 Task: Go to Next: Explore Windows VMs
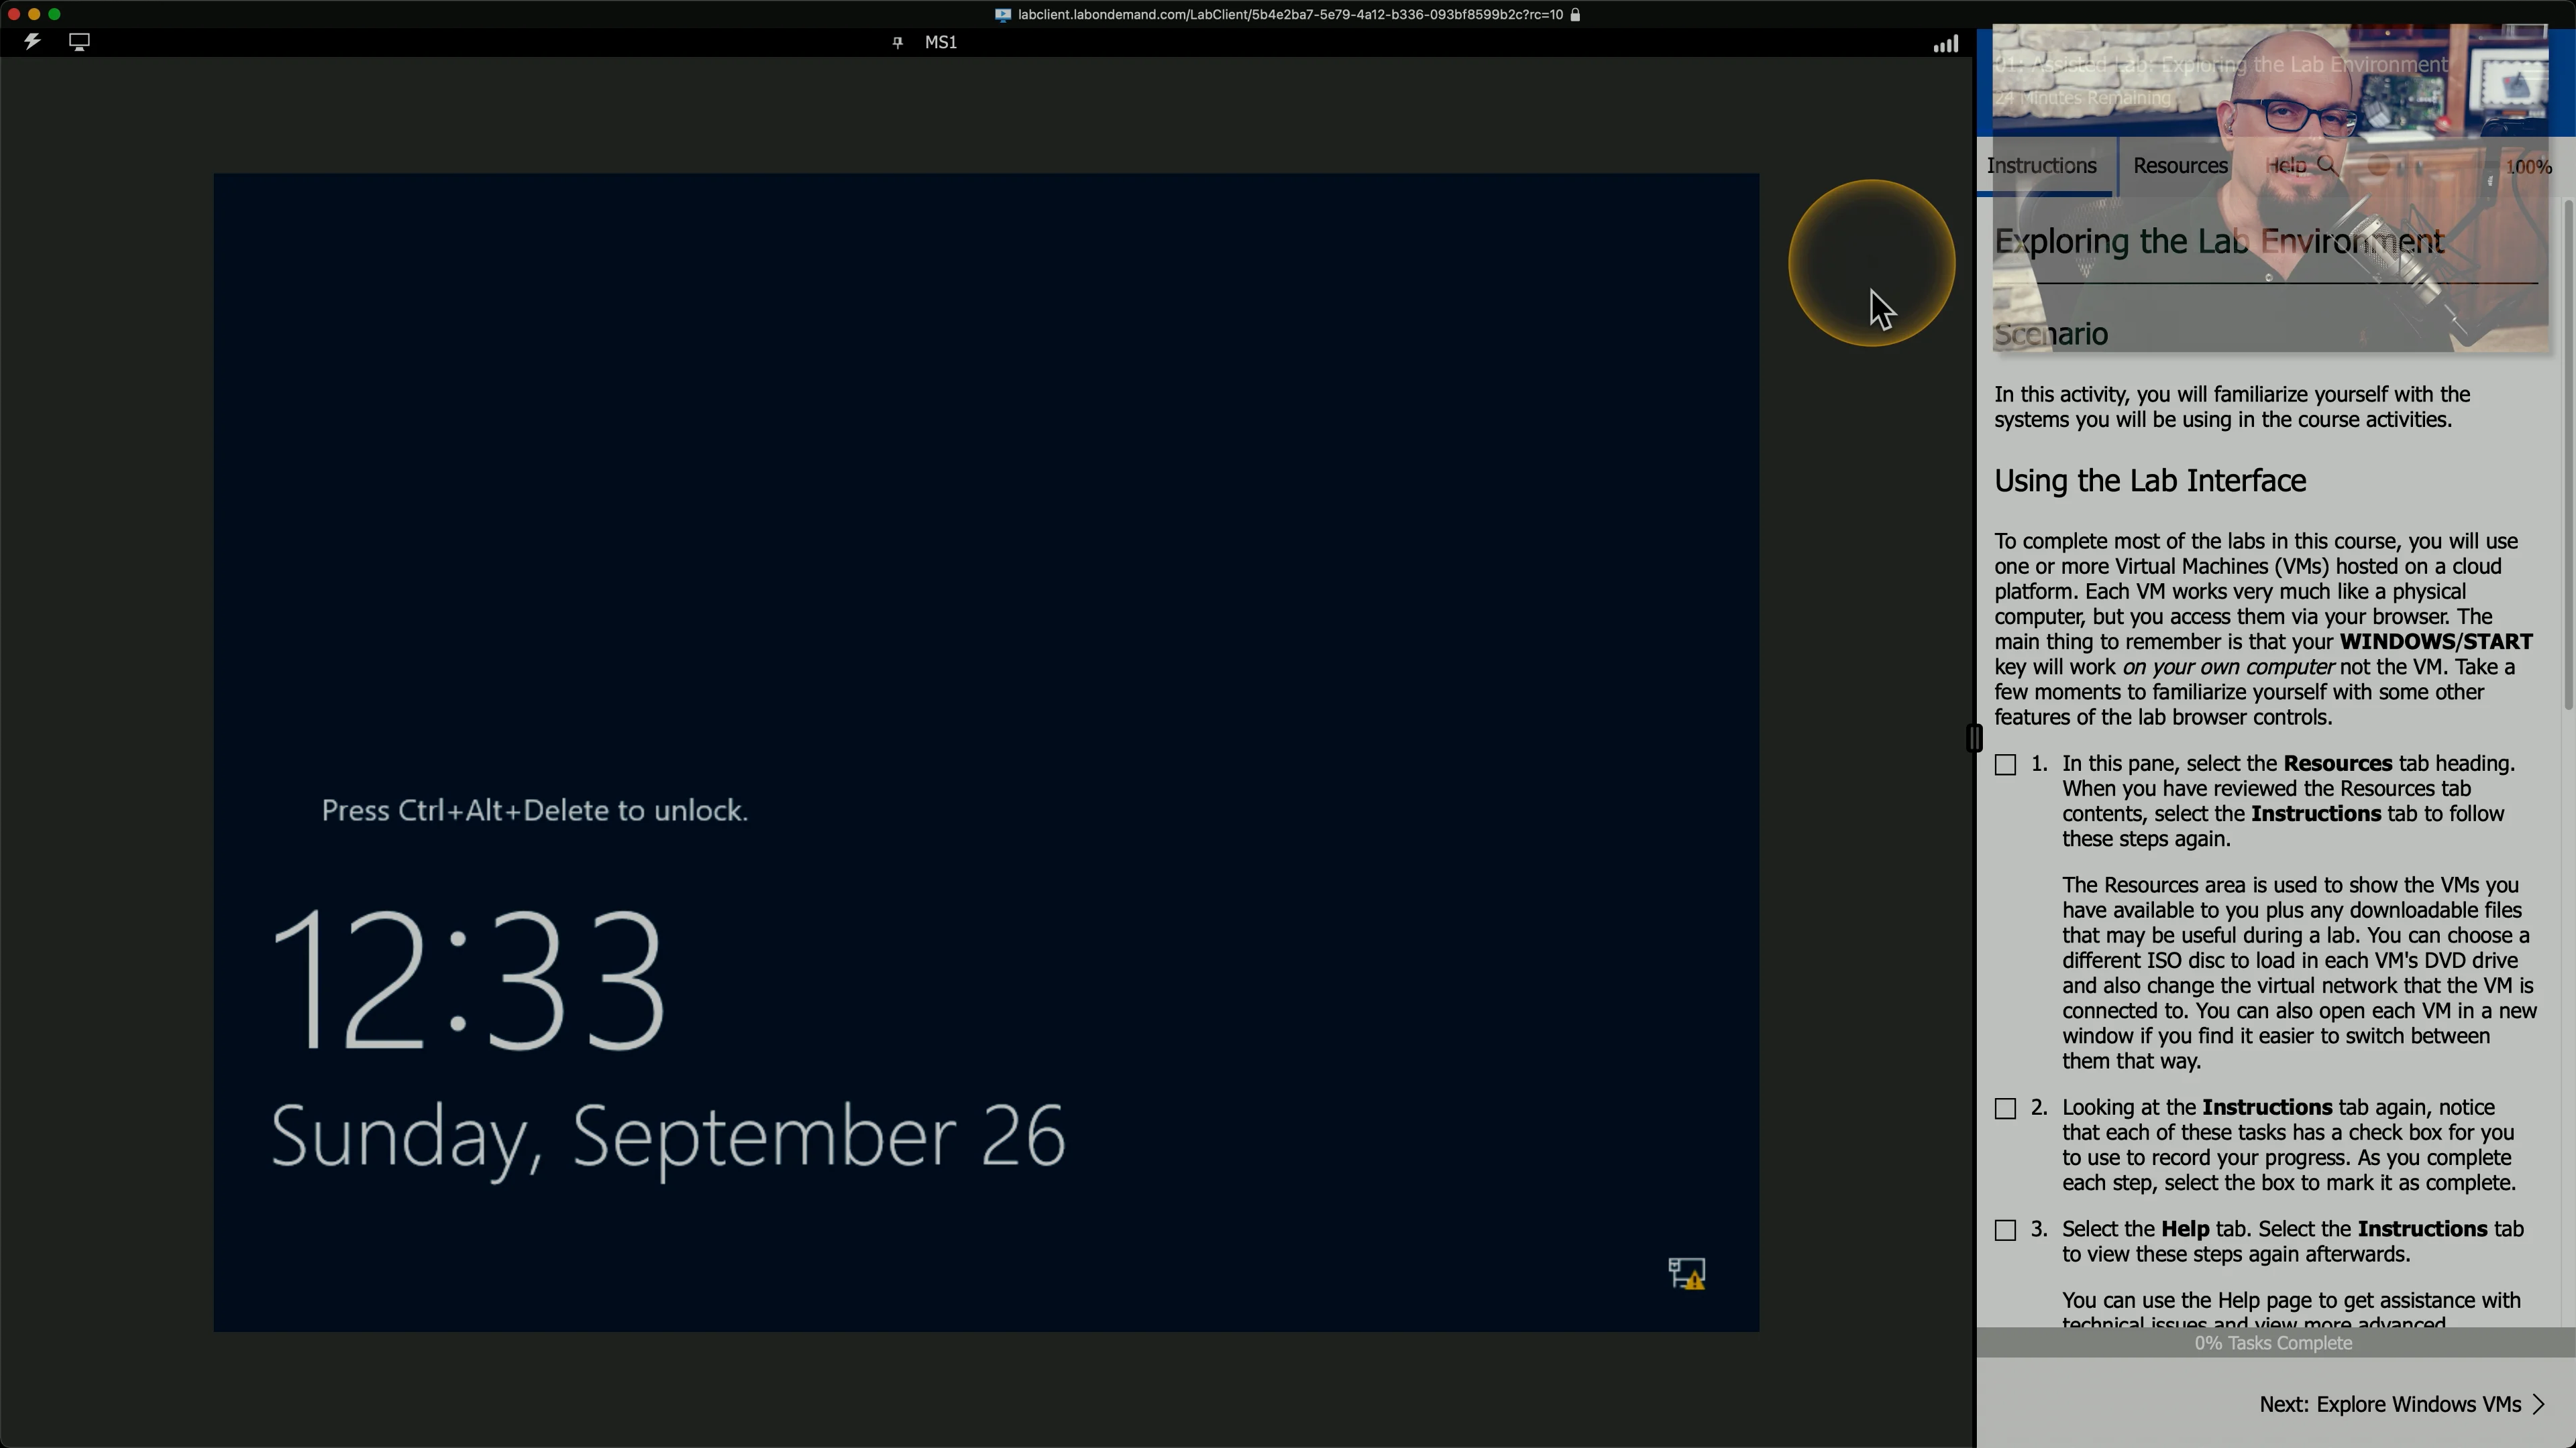click(x=2389, y=1405)
